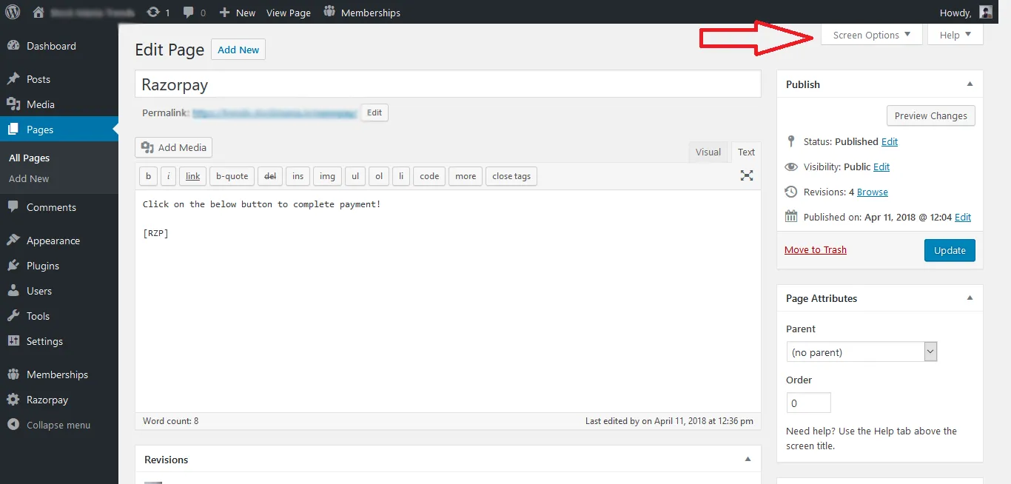Select Pages in the sidebar
Screen dimensions: 1011x484
(x=59, y=130)
